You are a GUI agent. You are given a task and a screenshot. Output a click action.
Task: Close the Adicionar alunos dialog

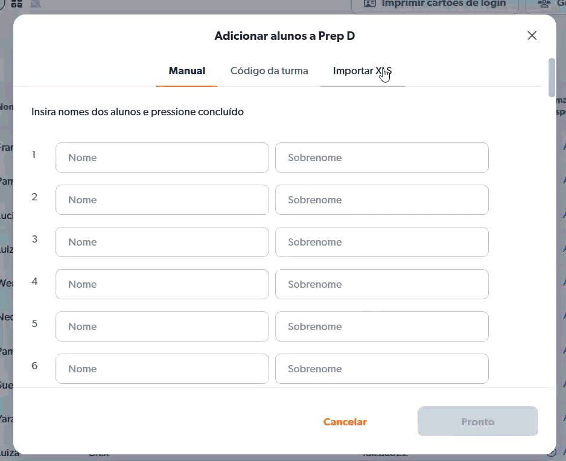532,36
